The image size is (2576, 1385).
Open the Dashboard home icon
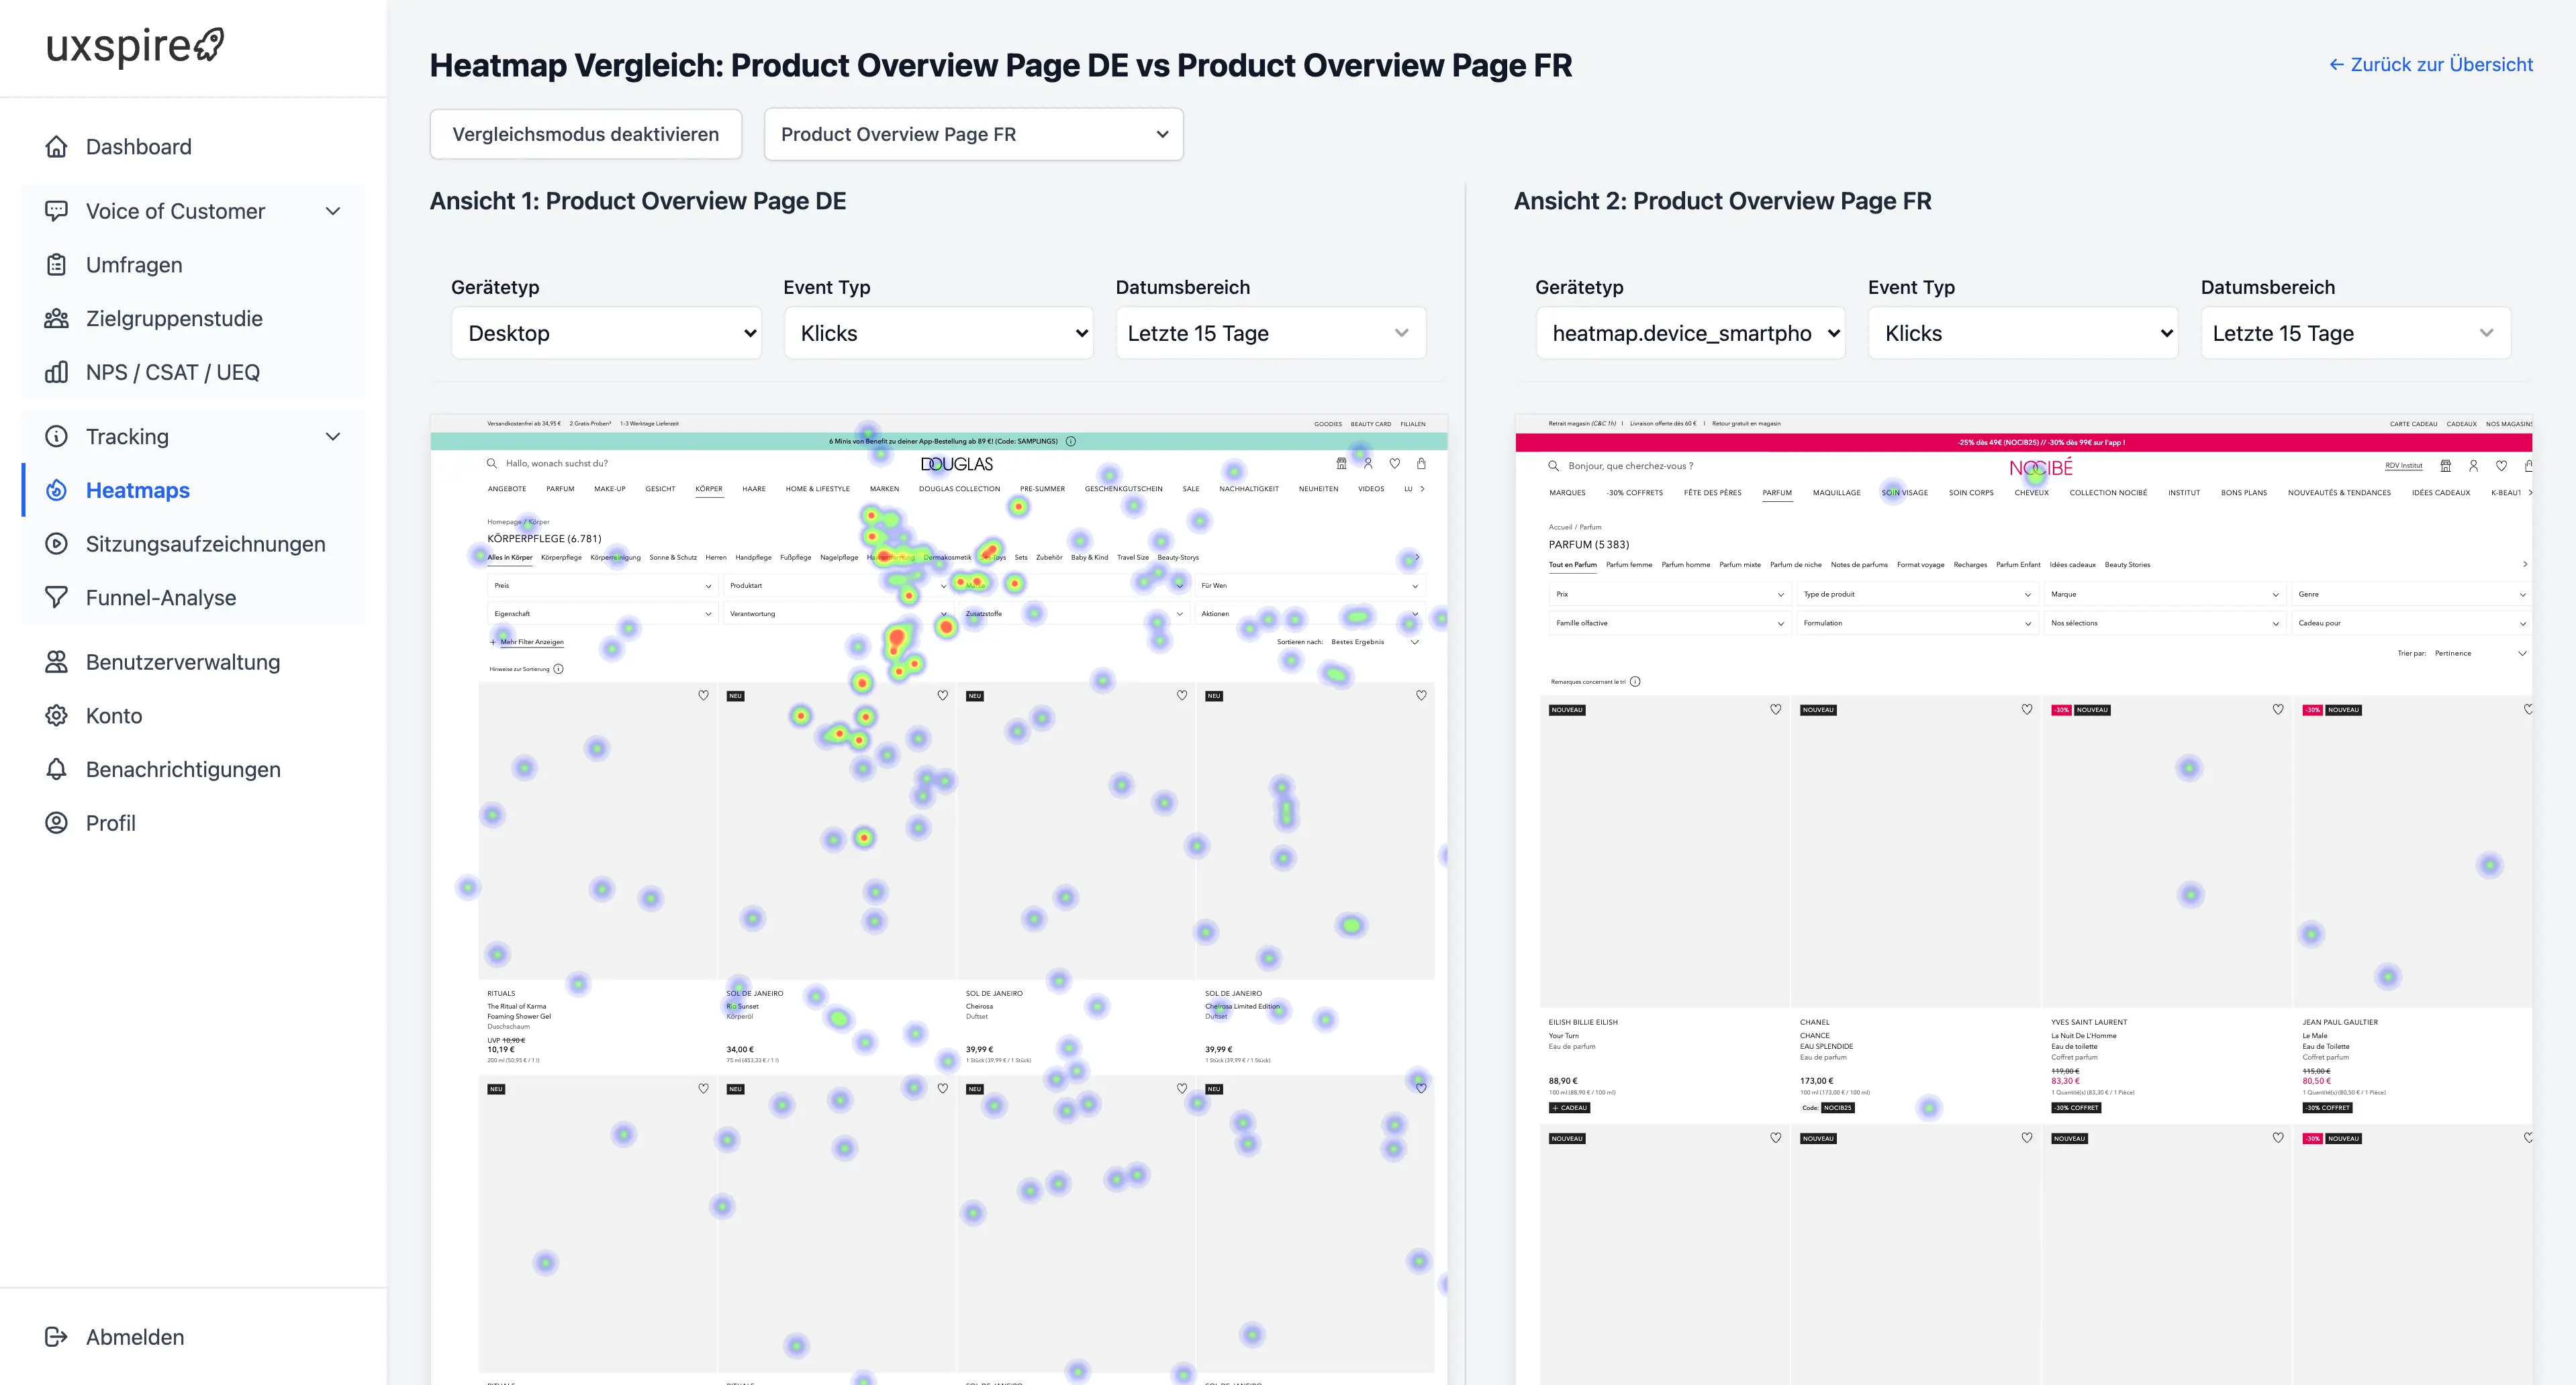click(x=56, y=147)
